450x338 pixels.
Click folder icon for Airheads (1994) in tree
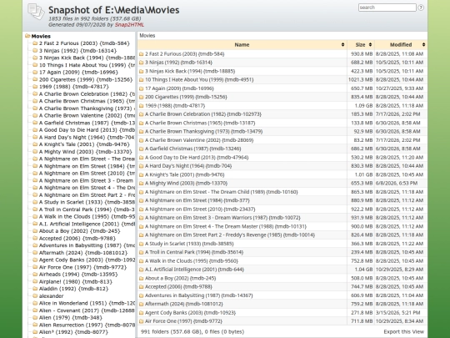pos(35,275)
